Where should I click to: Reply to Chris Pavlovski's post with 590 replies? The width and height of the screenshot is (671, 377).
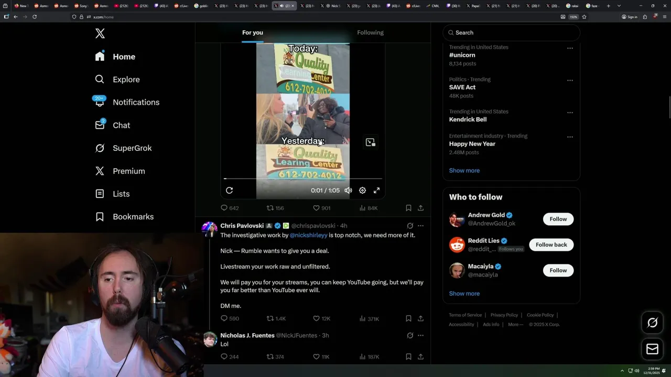pos(230,318)
